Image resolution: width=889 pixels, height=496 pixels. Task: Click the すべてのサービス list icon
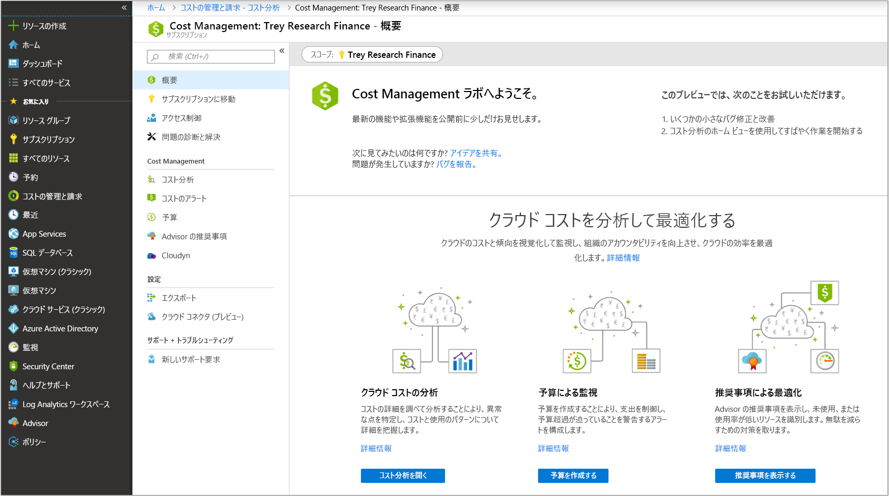click(14, 83)
